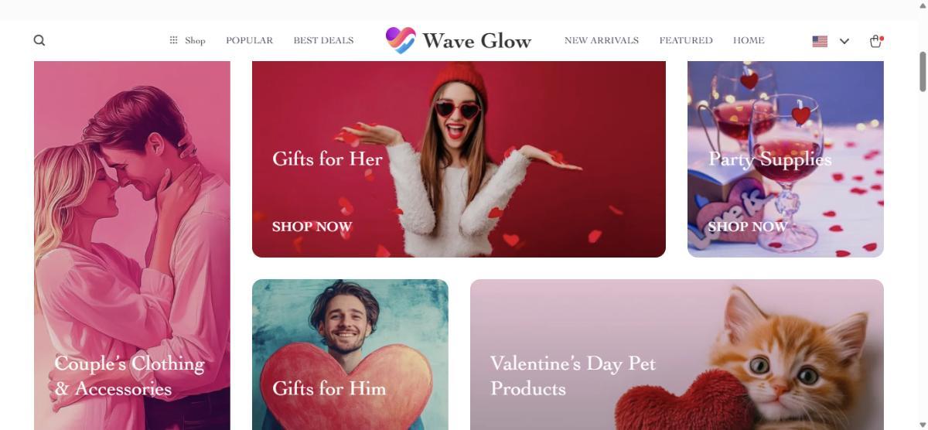928x430 pixels.
Task: Go to HOME page
Action: point(749,40)
